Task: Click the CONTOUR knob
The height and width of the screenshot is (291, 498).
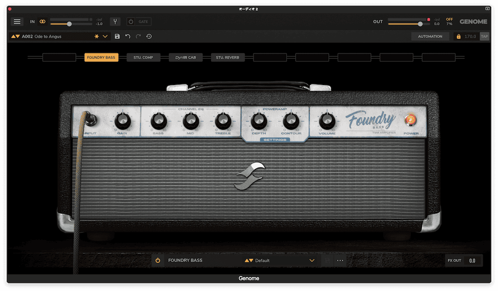Action: [291, 120]
